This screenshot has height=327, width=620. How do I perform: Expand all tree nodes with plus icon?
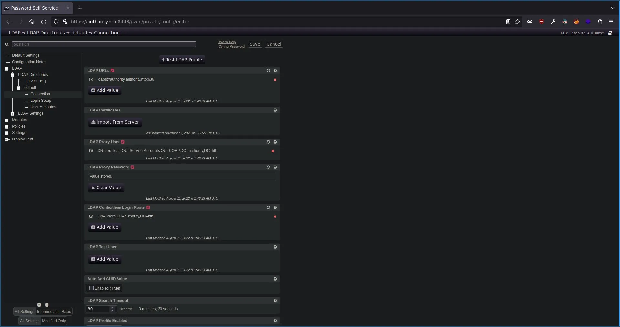point(39,305)
